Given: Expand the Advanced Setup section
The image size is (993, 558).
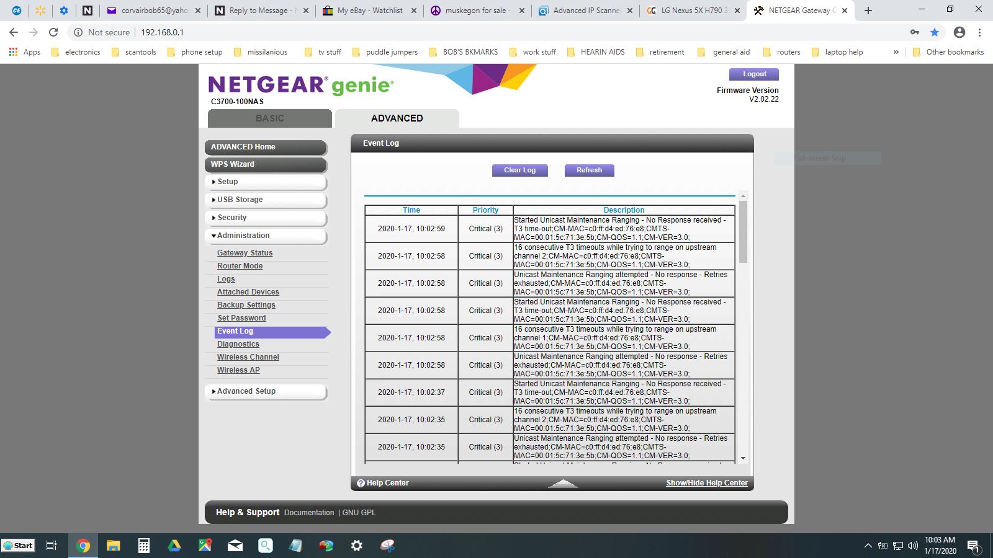Looking at the screenshot, I should pos(266,391).
